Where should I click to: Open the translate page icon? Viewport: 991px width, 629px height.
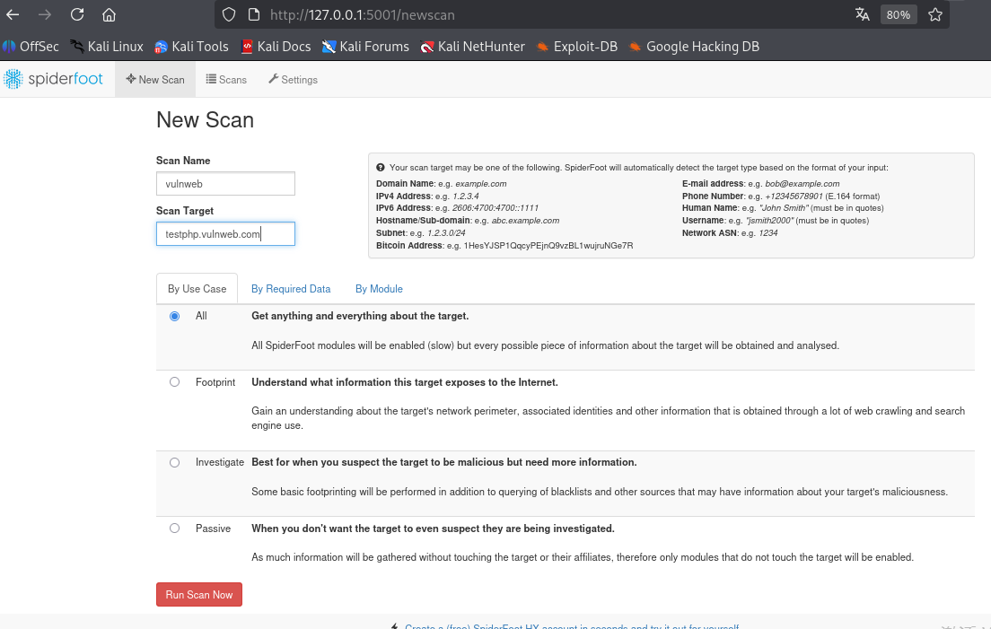(862, 14)
